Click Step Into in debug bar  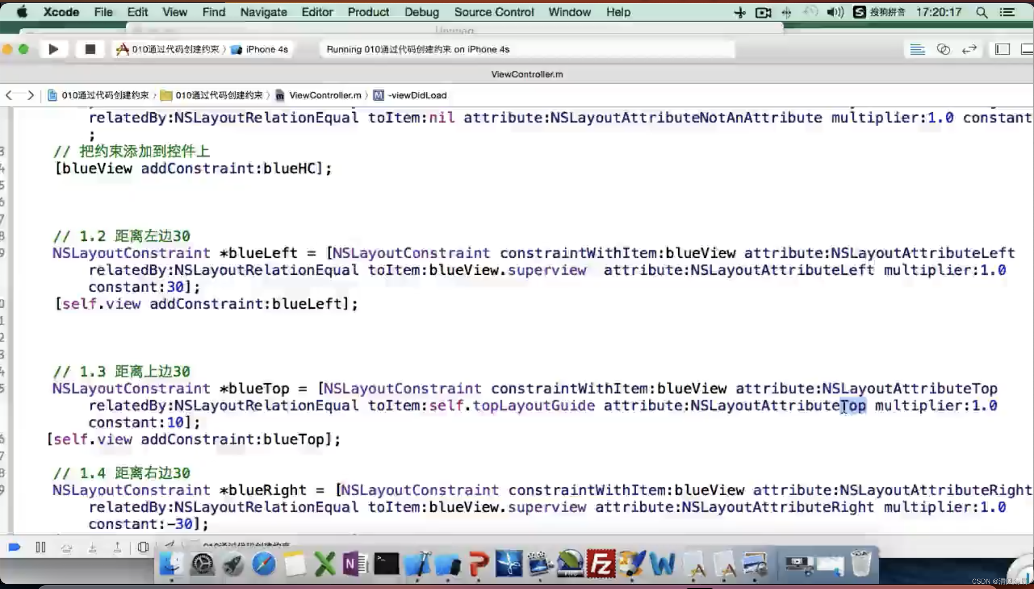point(92,547)
